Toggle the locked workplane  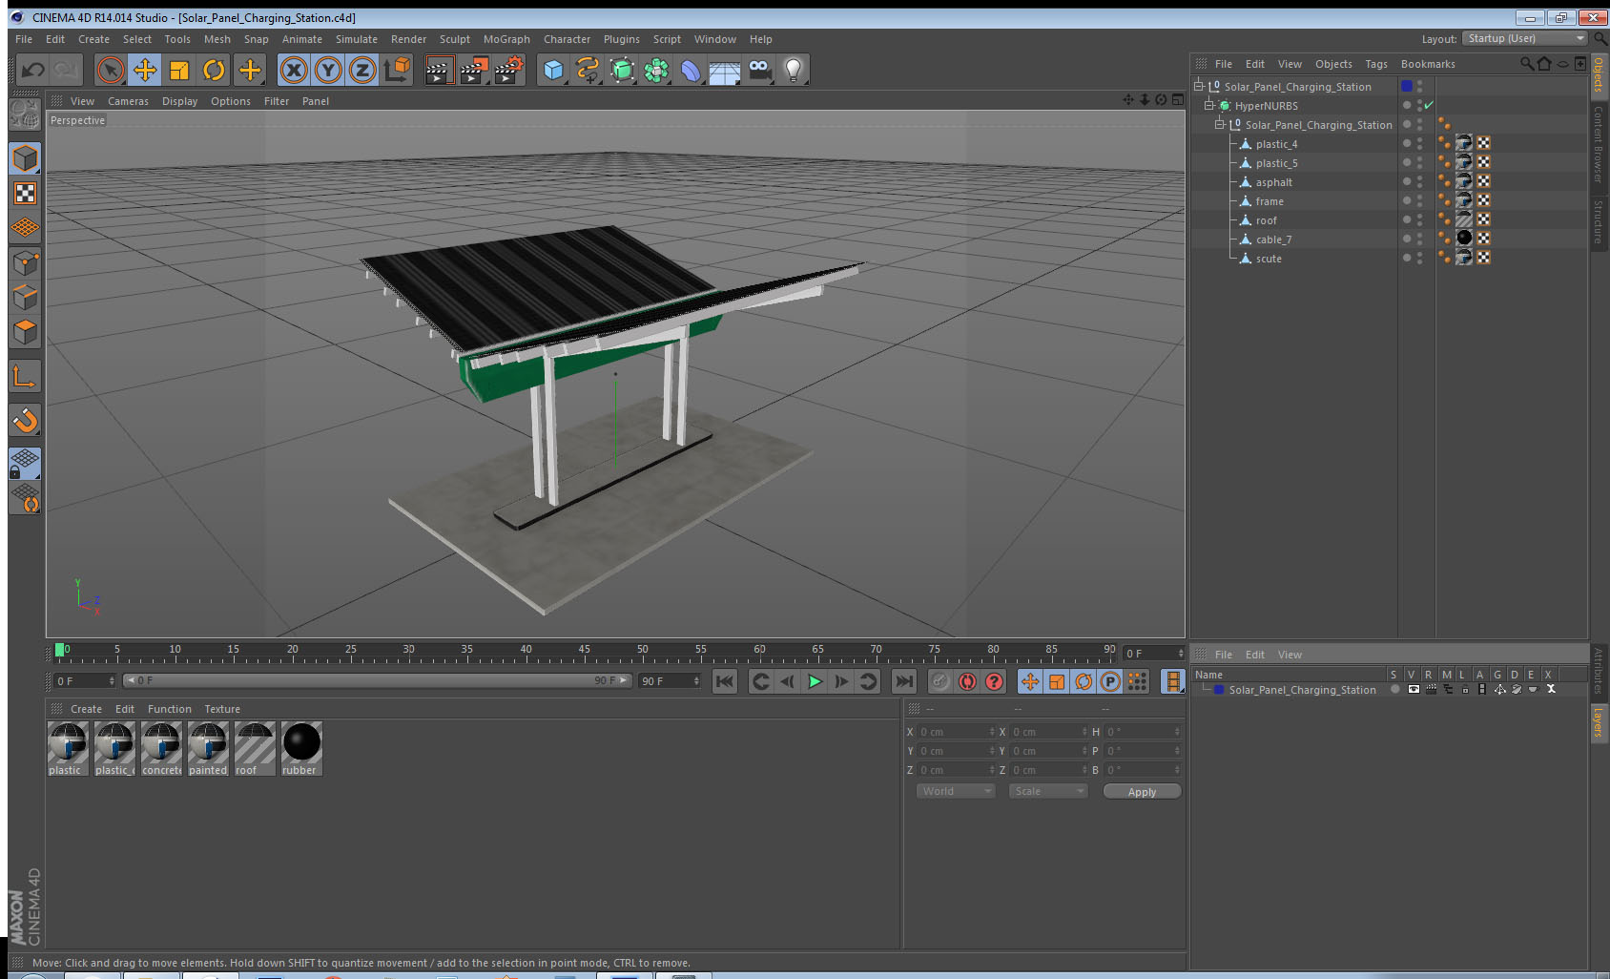25,464
